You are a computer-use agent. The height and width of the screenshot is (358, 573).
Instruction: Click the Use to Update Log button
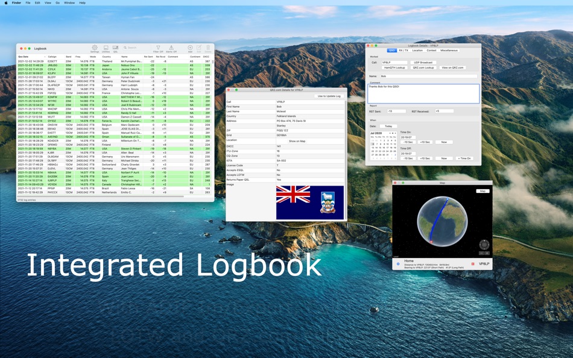click(x=329, y=96)
